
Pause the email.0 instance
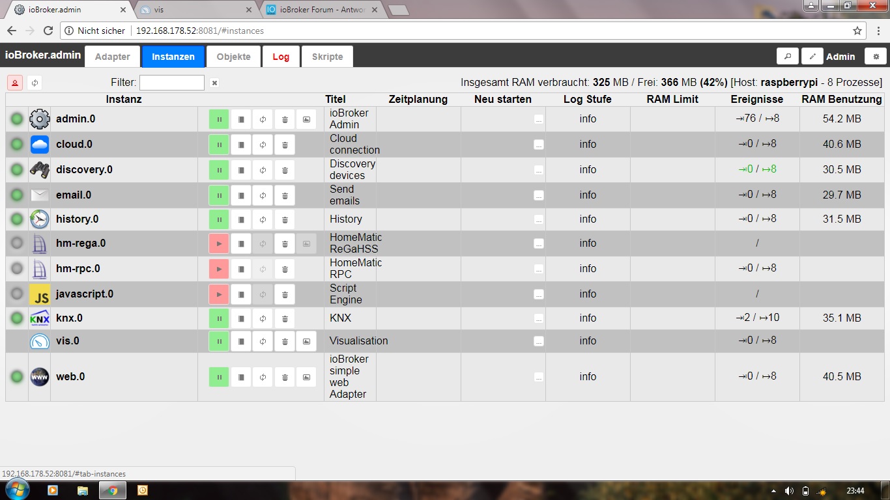[x=219, y=195]
